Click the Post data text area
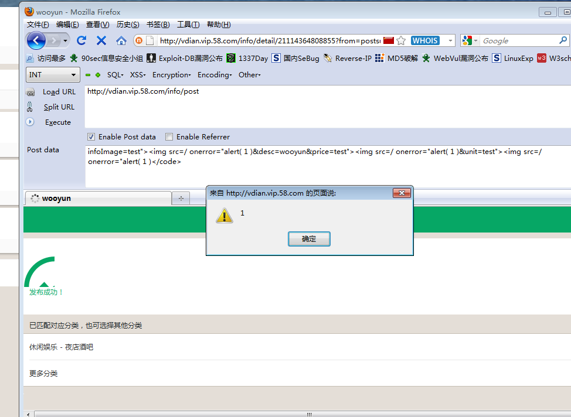571x417 pixels. click(328, 166)
